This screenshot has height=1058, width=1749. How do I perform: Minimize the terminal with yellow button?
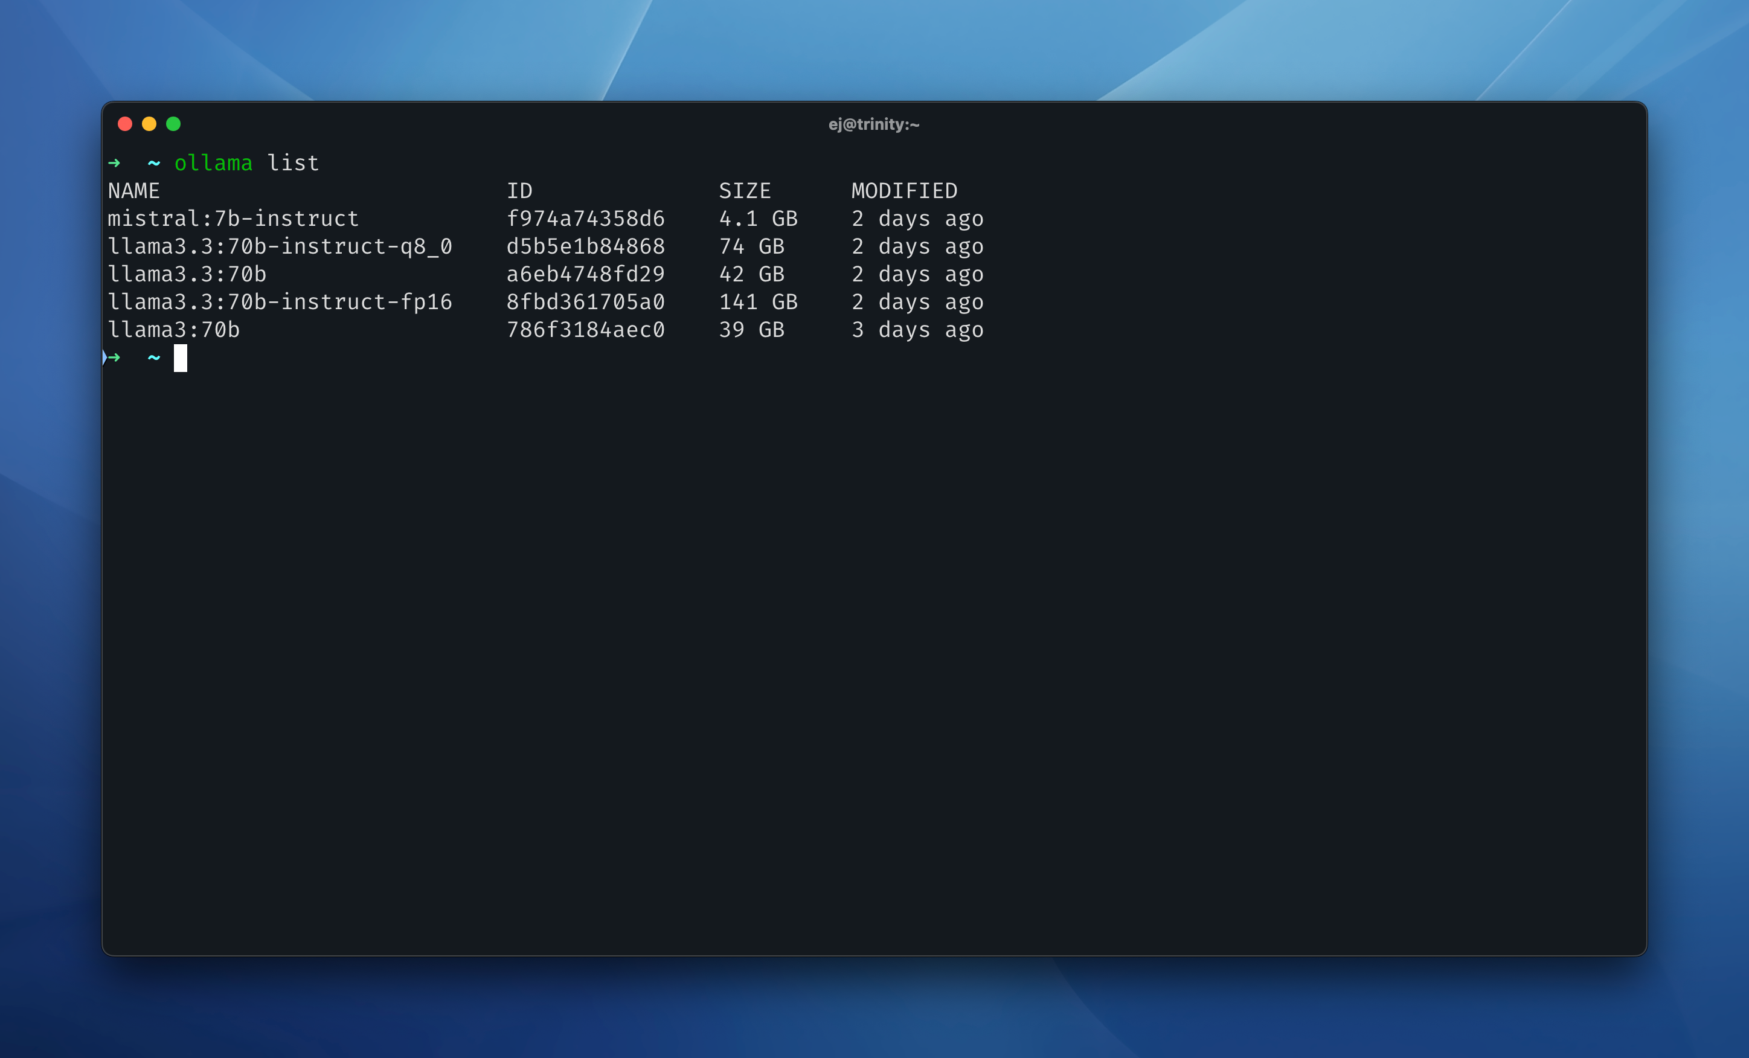pyautogui.click(x=149, y=124)
